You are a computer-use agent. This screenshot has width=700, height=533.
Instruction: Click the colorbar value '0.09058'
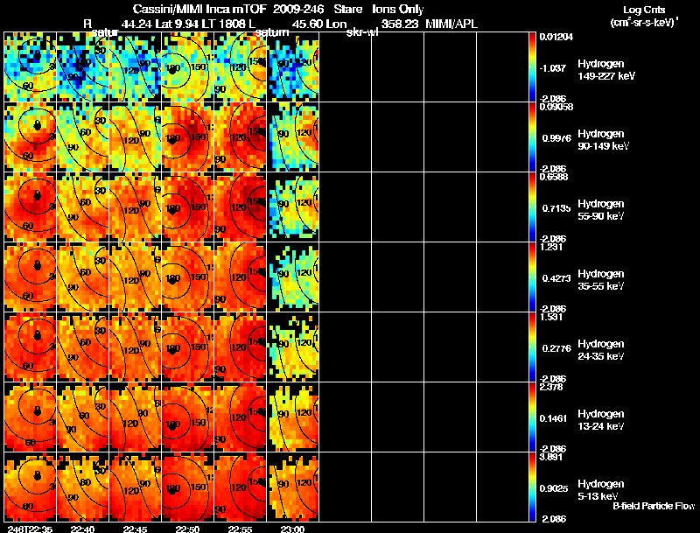556,107
